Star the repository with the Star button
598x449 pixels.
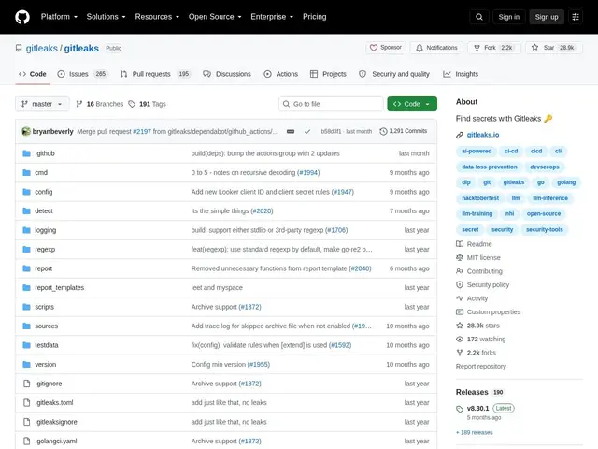554,48
